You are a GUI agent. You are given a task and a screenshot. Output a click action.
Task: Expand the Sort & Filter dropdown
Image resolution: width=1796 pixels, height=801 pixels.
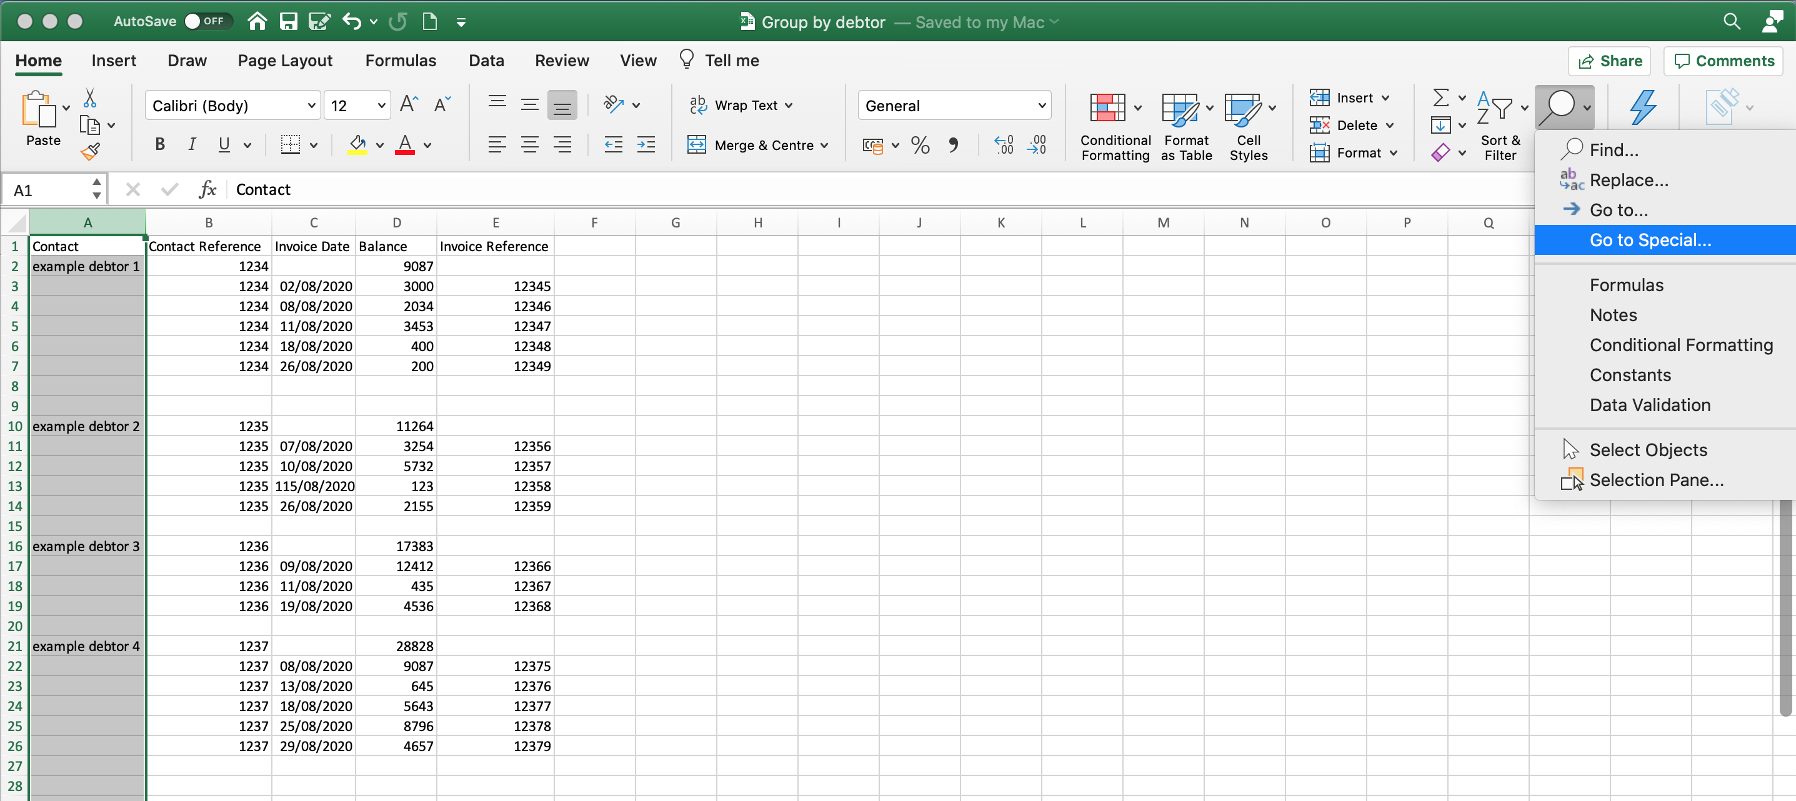tap(1524, 108)
